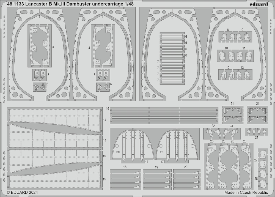Select the S-shaped part numbered 3

click(x=40, y=46)
